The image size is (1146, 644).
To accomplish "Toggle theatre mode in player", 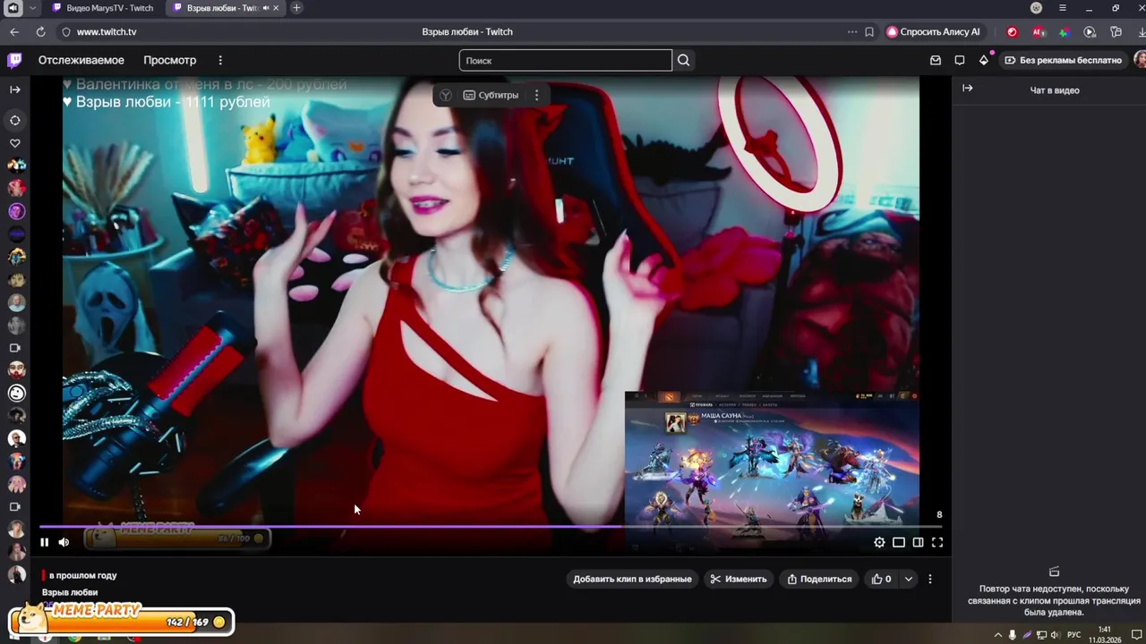I will pyautogui.click(x=918, y=542).
